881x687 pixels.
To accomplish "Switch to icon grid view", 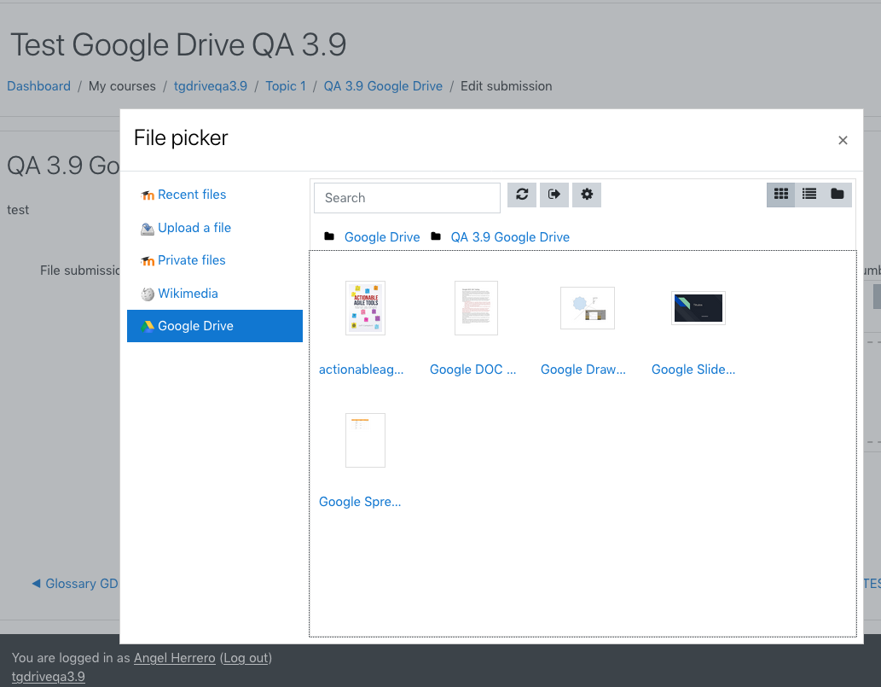I will (x=781, y=195).
